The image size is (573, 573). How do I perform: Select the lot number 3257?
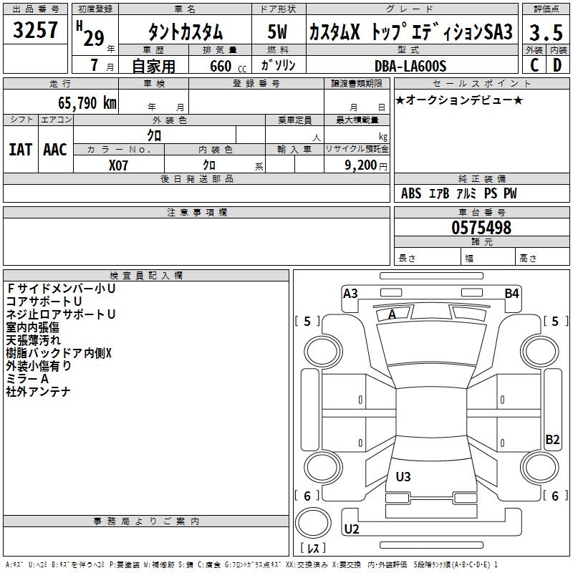(x=35, y=30)
